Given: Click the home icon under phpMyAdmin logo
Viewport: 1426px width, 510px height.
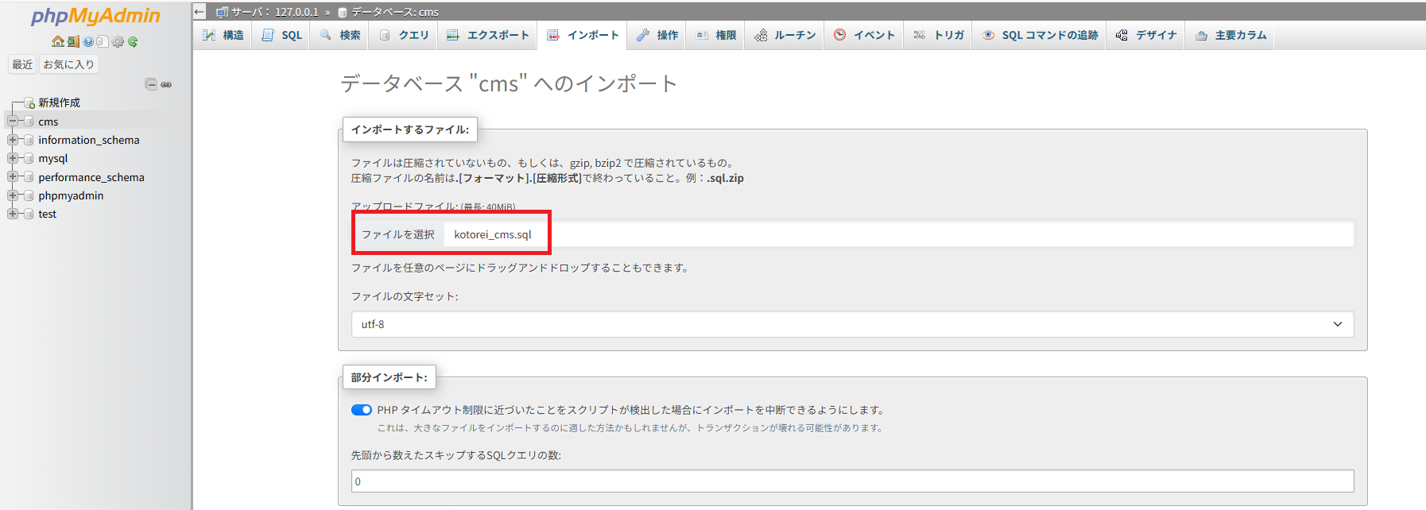Looking at the screenshot, I should (57, 41).
